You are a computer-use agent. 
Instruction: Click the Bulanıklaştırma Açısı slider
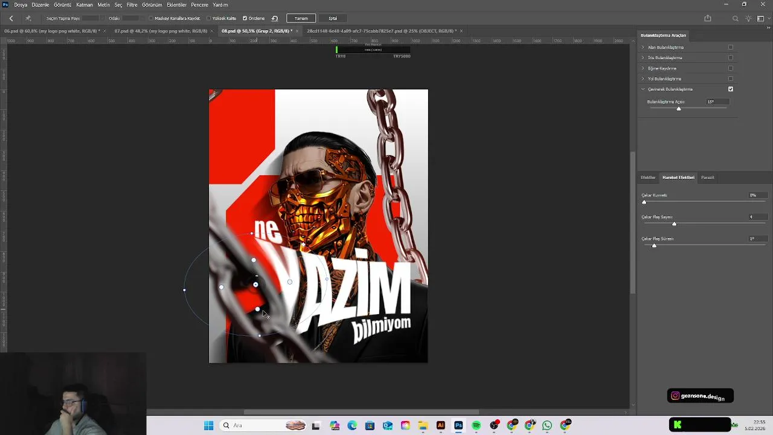pos(688,108)
